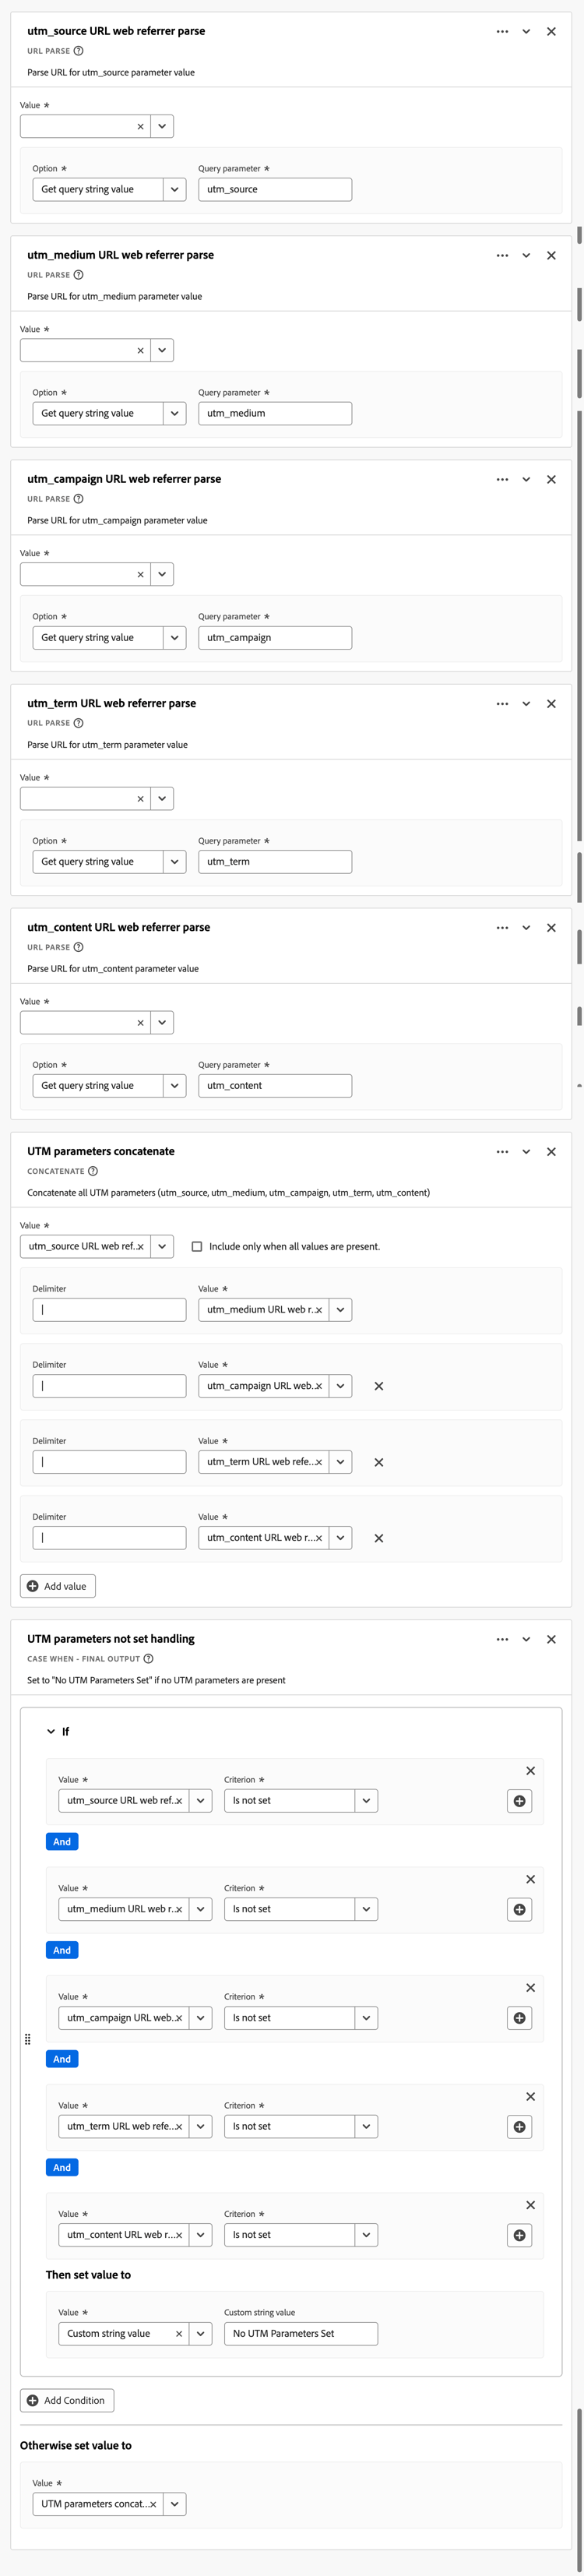Open the 'Is not set' criterion dropdown for utm_campaign
This screenshot has width=584, height=2576.
tap(365, 2017)
